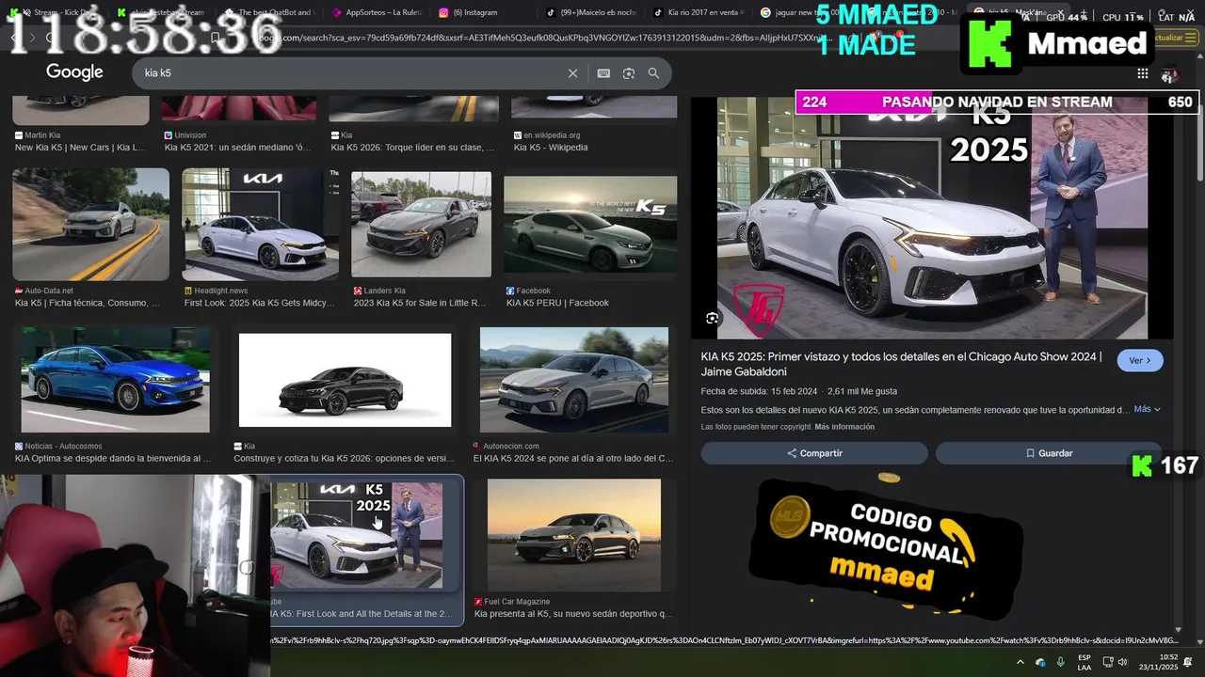Open the Google apps grid
This screenshot has width=1205, height=677.
pos(1142,73)
